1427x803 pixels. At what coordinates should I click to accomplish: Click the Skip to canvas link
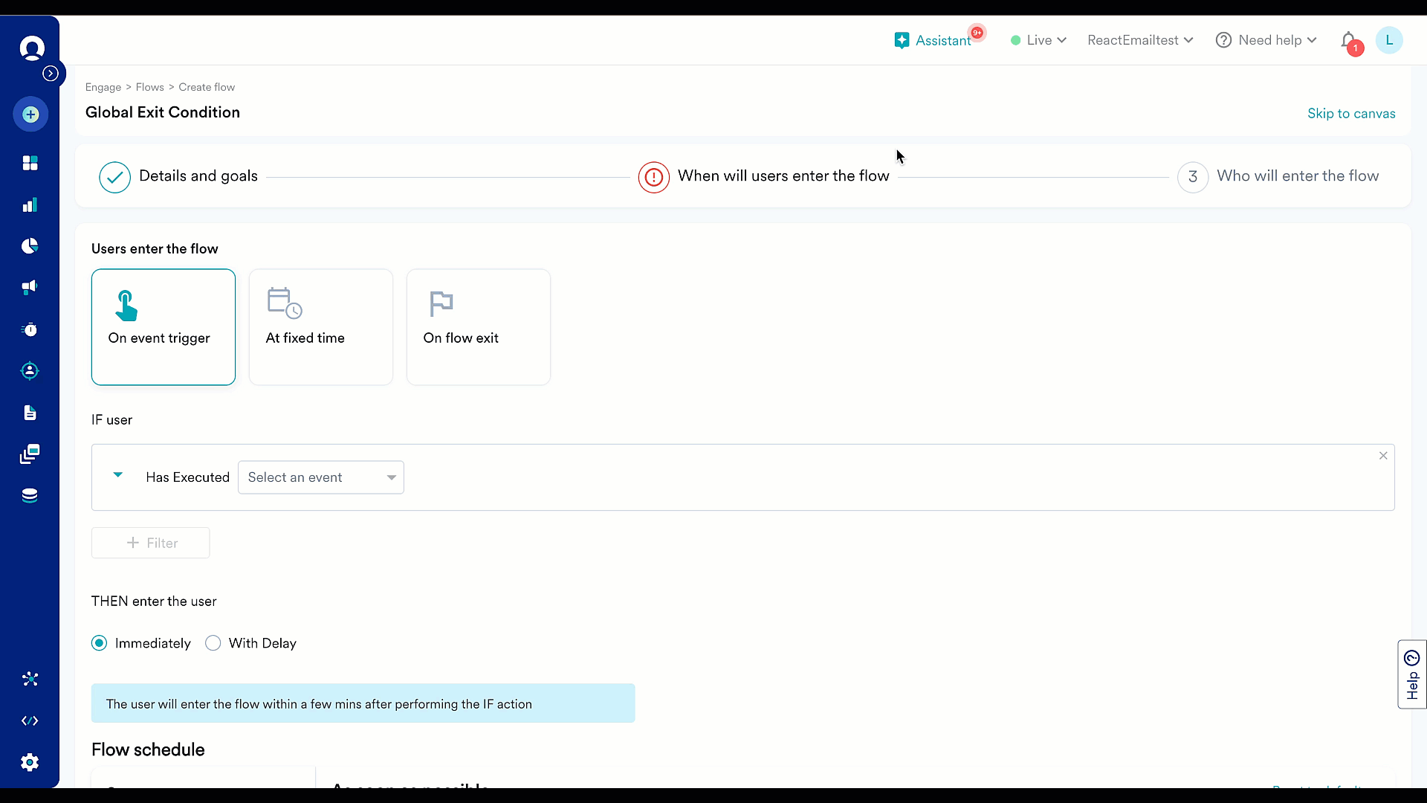(1350, 114)
